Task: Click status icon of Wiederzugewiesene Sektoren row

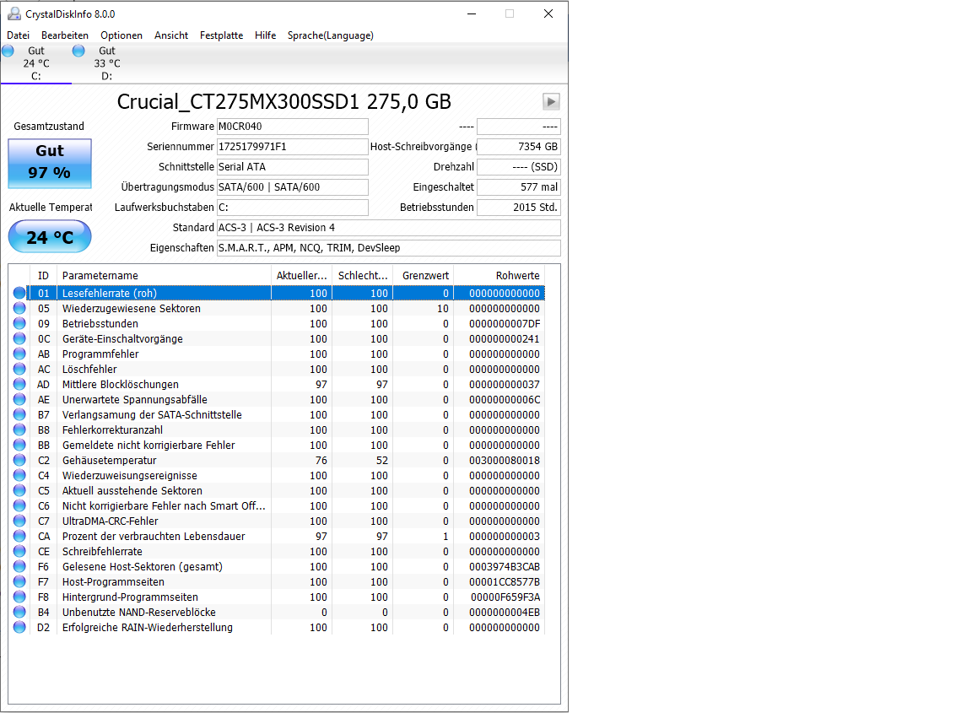Action: [19, 308]
